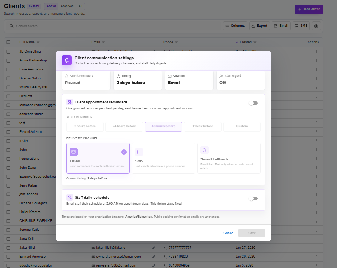Click the Staff digest Off summary card
Screen dimensions: 337x268
pos(241,80)
